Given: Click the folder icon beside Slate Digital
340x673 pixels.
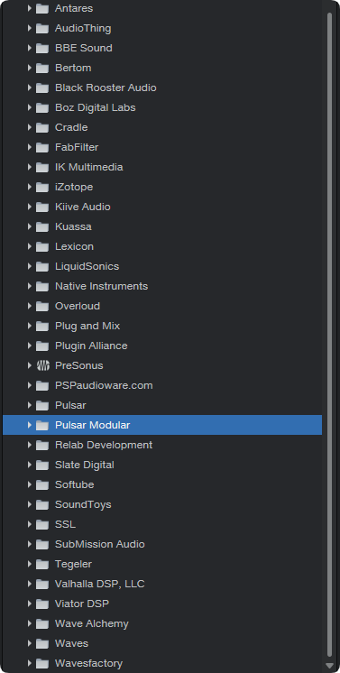Looking at the screenshot, I should point(42,465).
